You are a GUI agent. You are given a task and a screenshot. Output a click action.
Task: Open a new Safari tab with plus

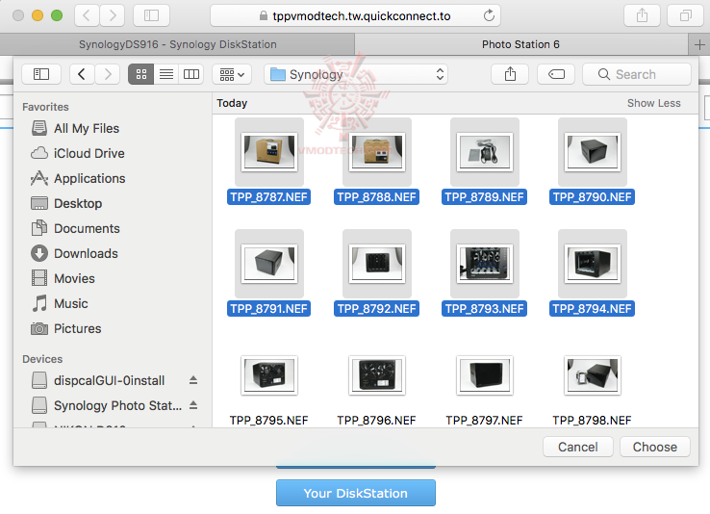(699, 44)
